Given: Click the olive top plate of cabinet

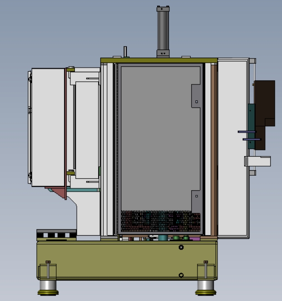Looking at the screenshot, I should click(159, 60).
